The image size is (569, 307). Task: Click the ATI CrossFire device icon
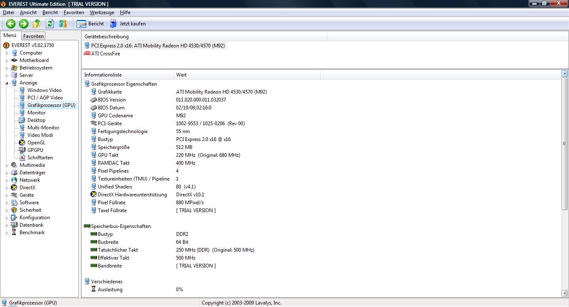click(x=87, y=54)
